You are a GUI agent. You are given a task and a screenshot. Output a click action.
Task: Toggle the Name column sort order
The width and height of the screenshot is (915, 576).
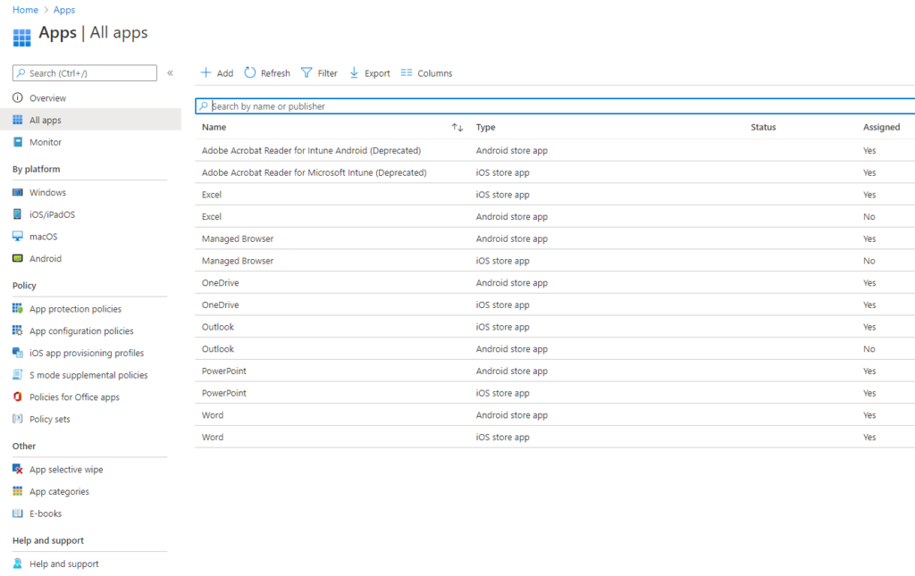pos(457,128)
